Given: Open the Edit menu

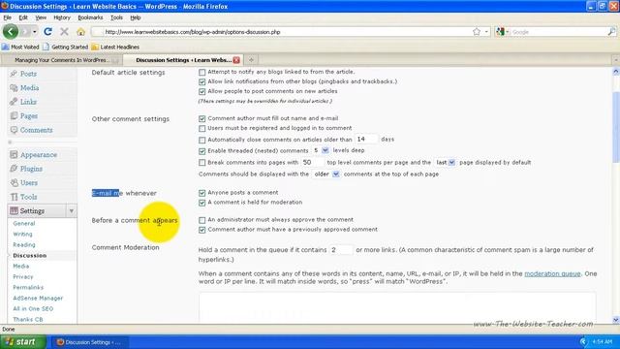Looking at the screenshot, I should click(23, 17).
